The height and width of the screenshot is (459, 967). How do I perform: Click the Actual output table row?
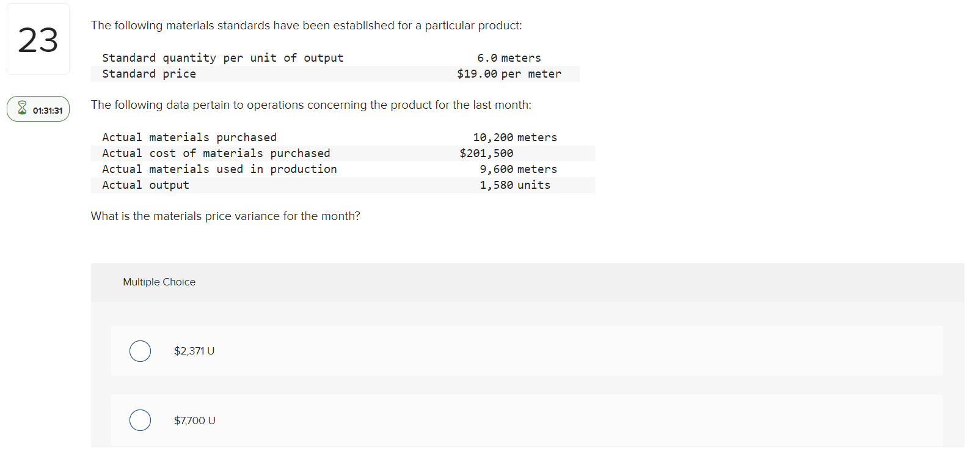tap(342, 185)
